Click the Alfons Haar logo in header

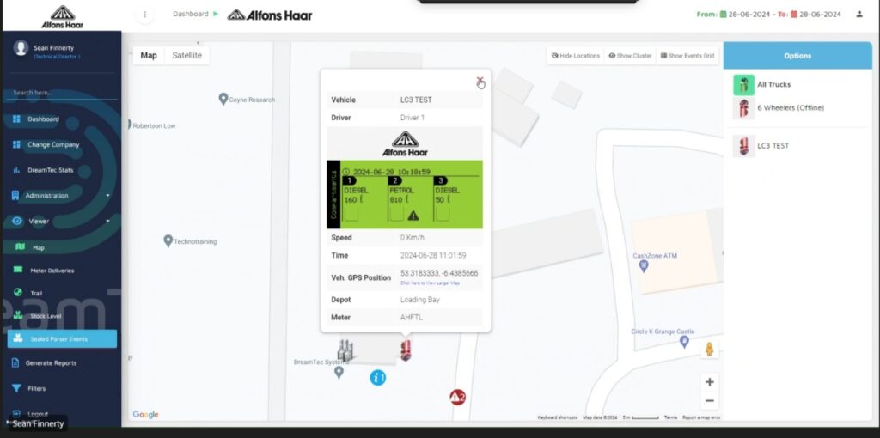(x=270, y=15)
